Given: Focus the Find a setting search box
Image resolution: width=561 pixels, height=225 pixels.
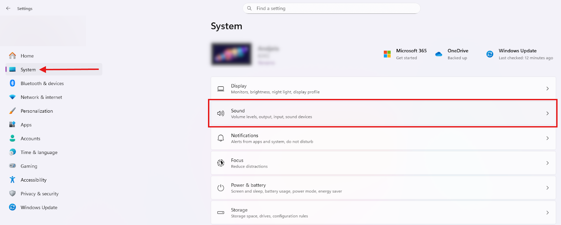Looking at the screenshot, I should coord(331,8).
